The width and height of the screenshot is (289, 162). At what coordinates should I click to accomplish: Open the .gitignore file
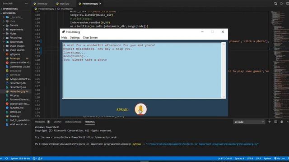point(15,54)
